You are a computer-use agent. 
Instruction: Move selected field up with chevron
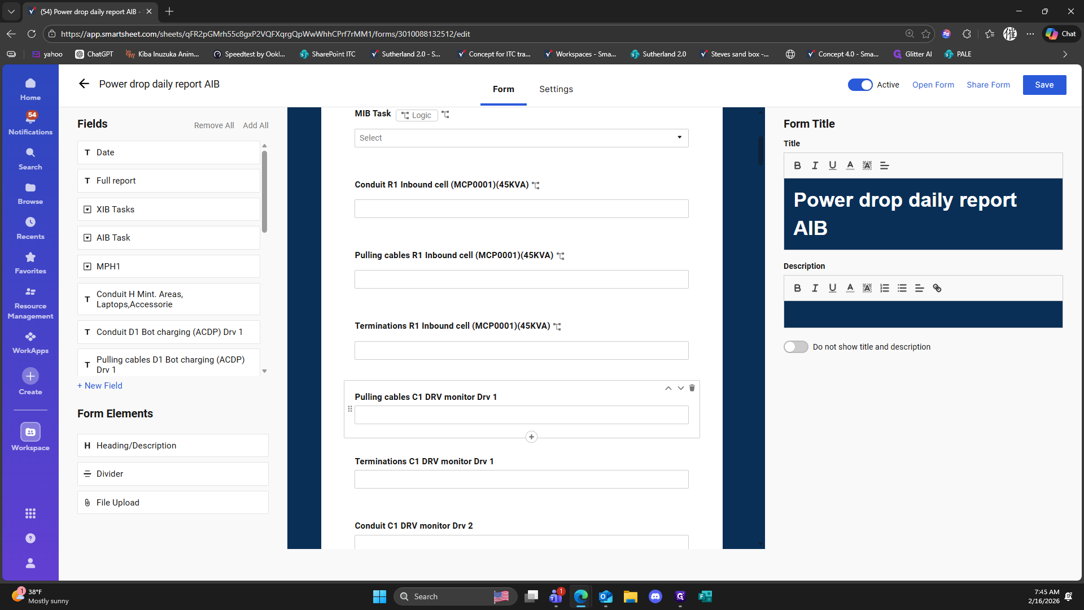(x=668, y=388)
